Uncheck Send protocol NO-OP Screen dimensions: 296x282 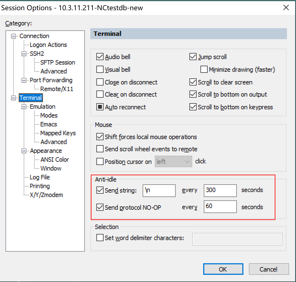[x=100, y=207]
